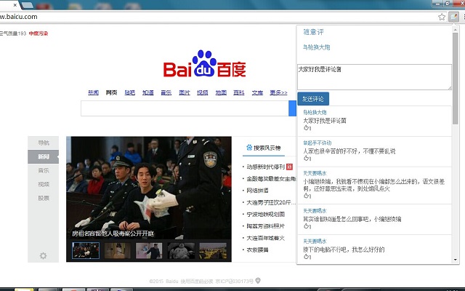465x291 pixels.
Task: Open hot search 宁波地铁规划图
Action: [x=266, y=215]
